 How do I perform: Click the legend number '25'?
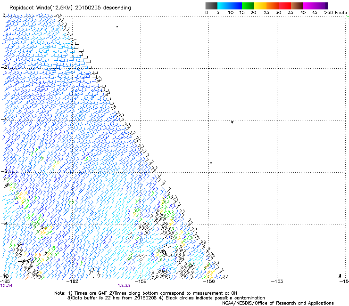point(266,13)
